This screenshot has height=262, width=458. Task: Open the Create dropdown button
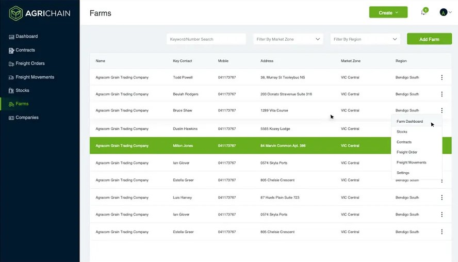click(x=388, y=12)
